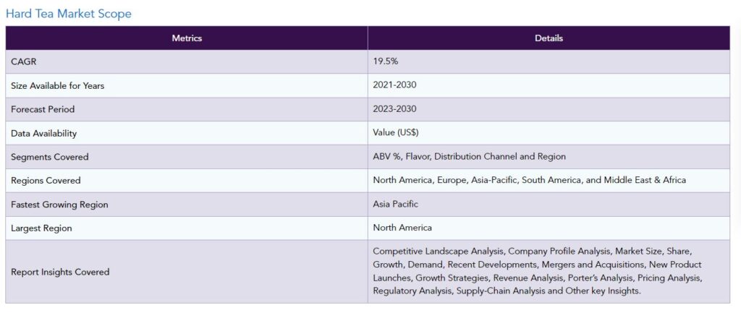This screenshot has width=741, height=313.
Task: Select 'Size Available for Years' cell
Action: [187, 86]
